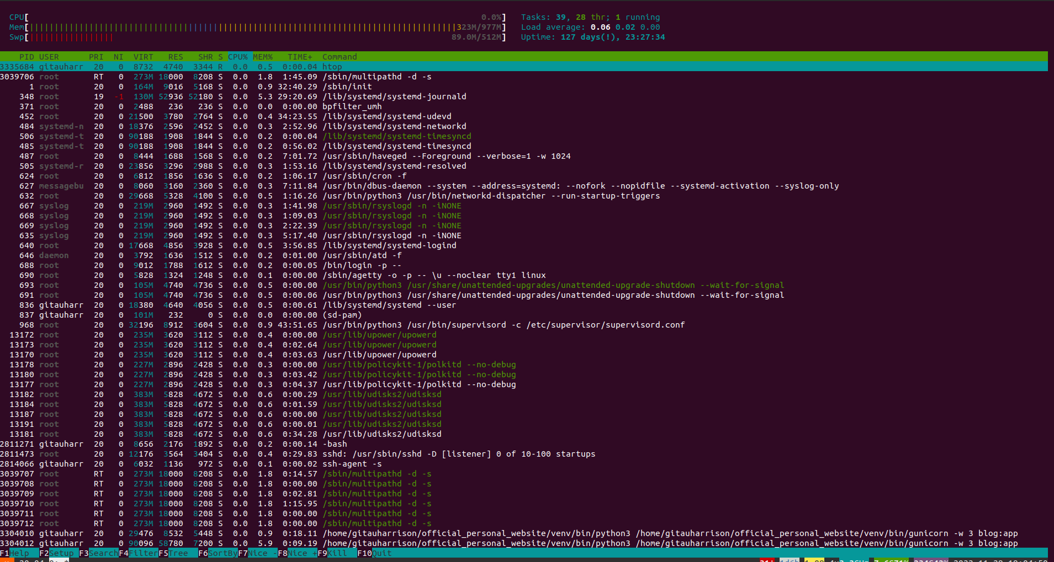Sort by the VIRT column header

pyautogui.click(x=144, y=57)
